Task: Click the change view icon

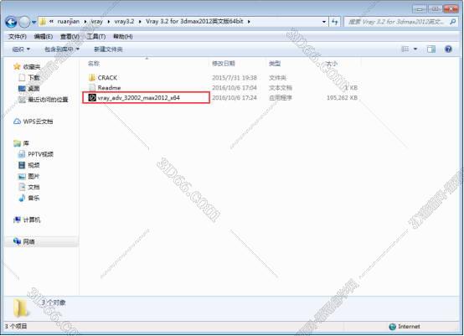Action: click(405, 49)
